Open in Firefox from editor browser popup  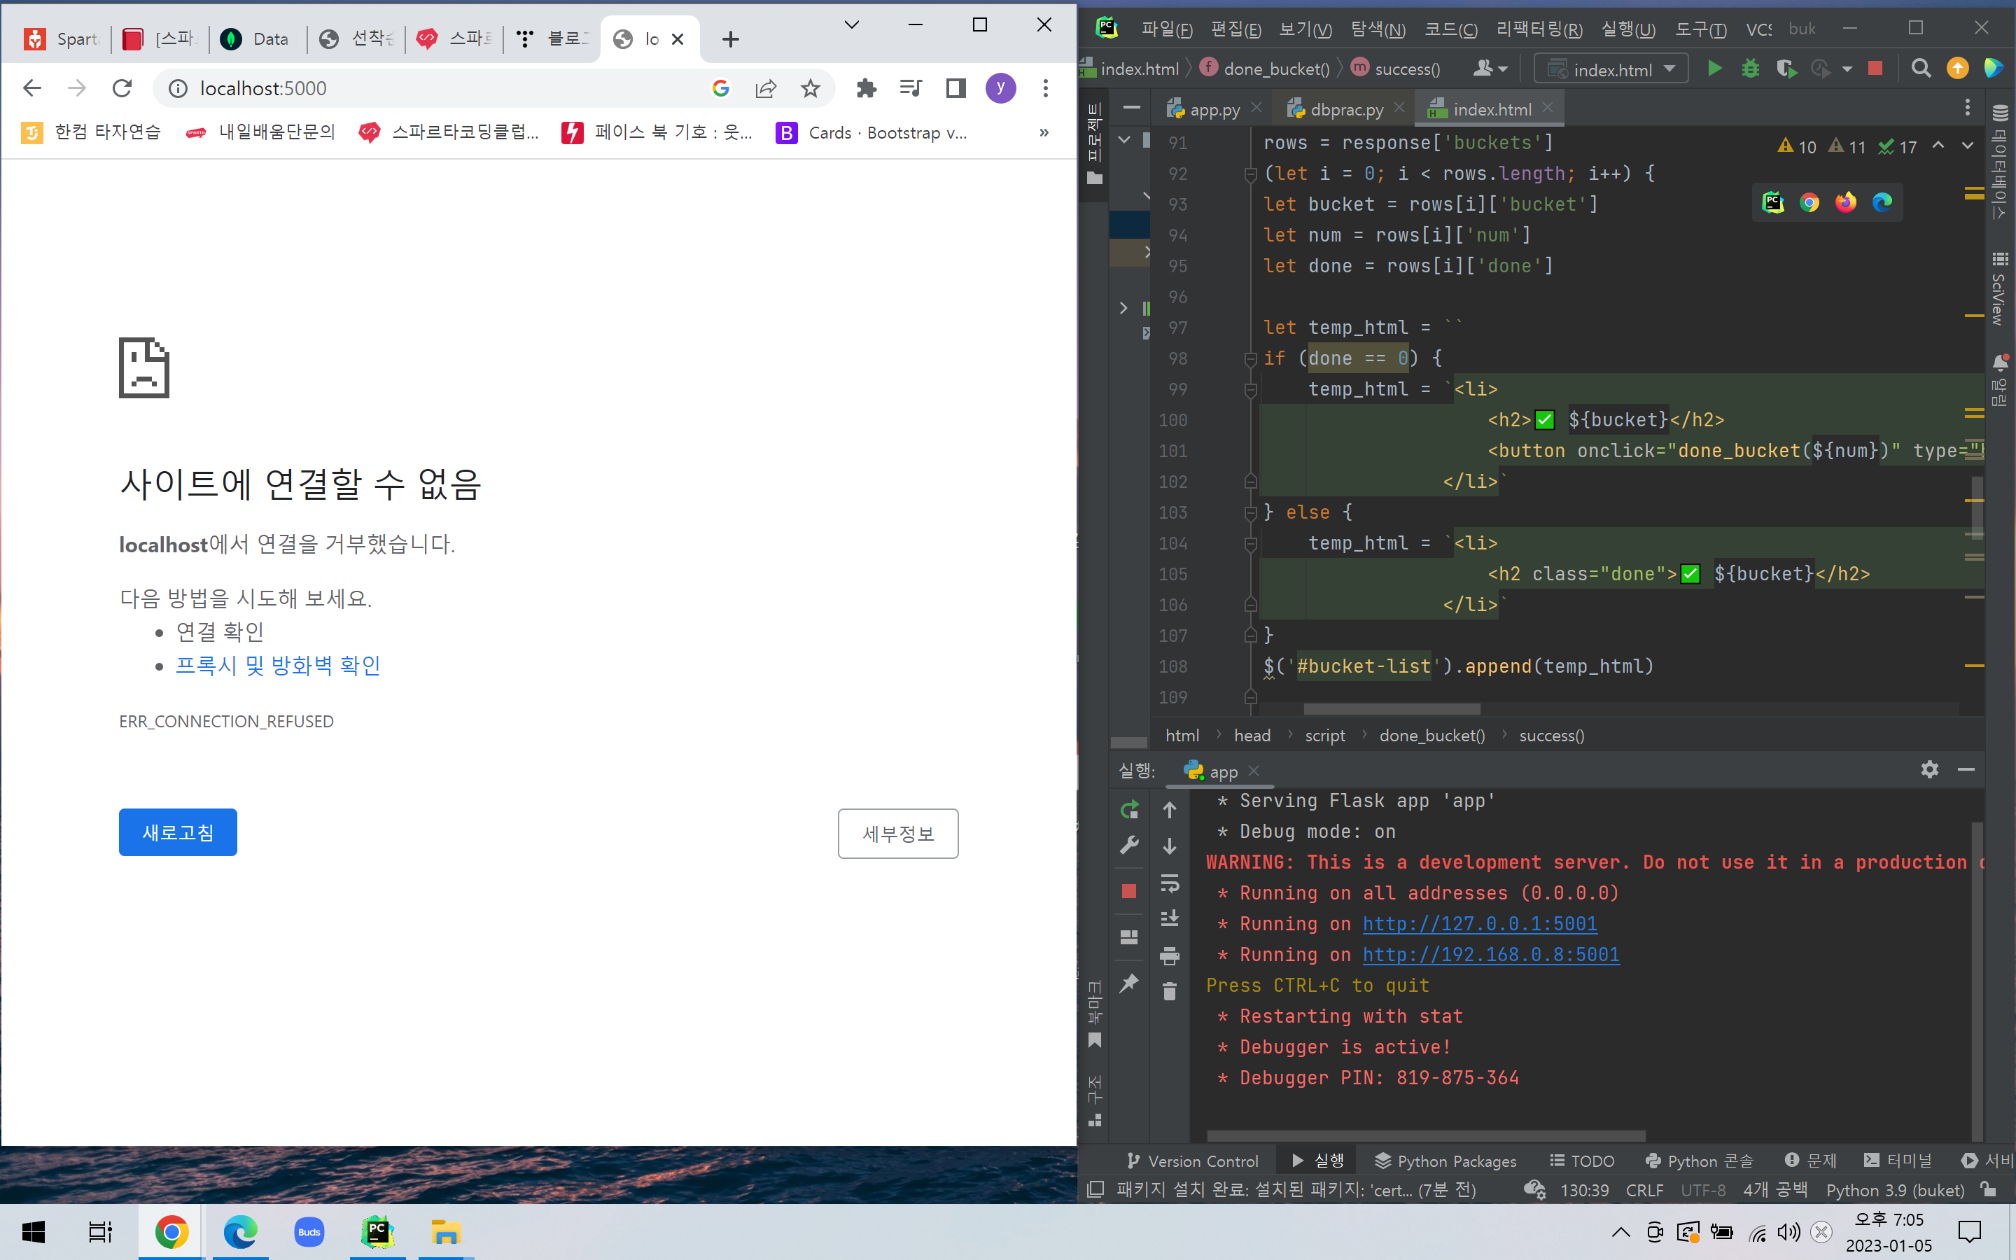pyautogui.click(x=1846, y=202)
